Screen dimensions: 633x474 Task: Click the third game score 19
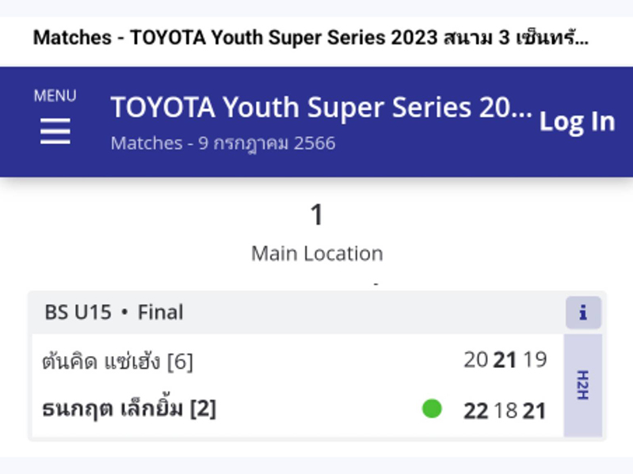(535, 359)
